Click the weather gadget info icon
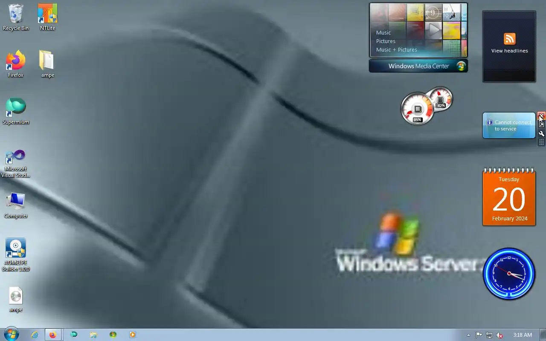The image size is (546, 341). click(490, 122)
